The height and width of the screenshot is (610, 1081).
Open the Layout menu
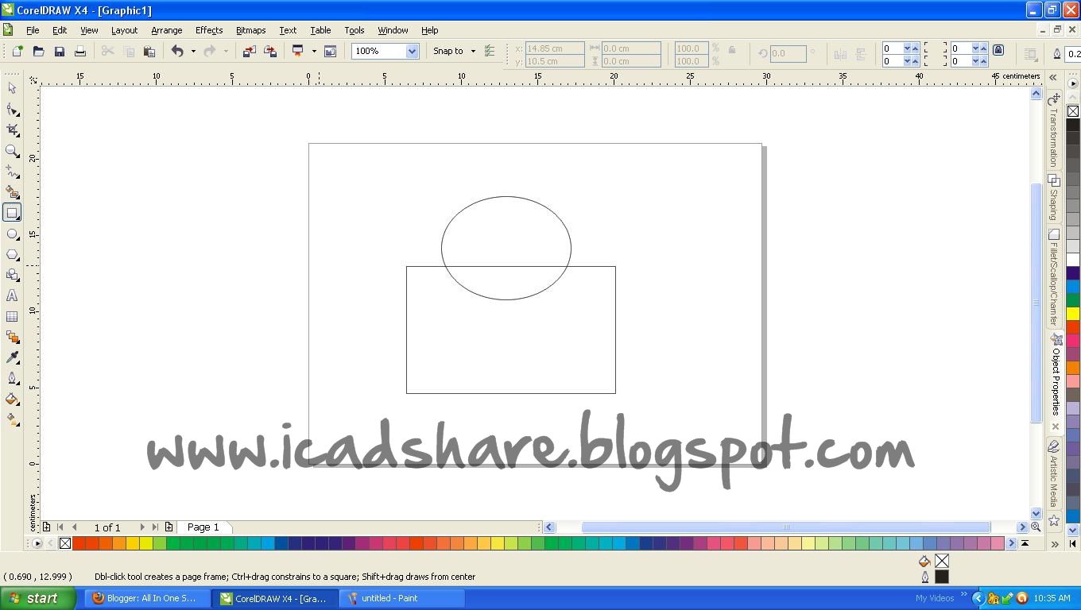click(x=124, y=30)
